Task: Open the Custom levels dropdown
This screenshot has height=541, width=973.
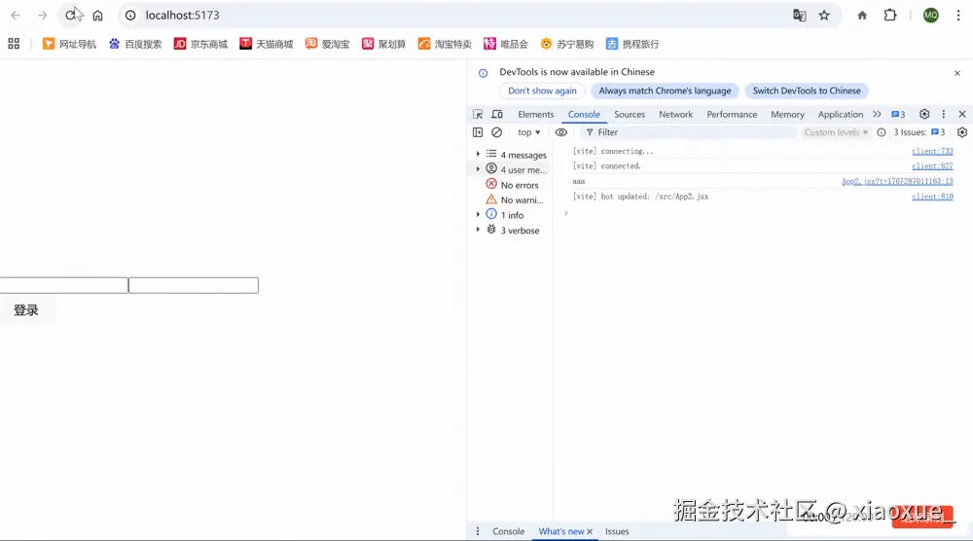Action: pos(835,132)
